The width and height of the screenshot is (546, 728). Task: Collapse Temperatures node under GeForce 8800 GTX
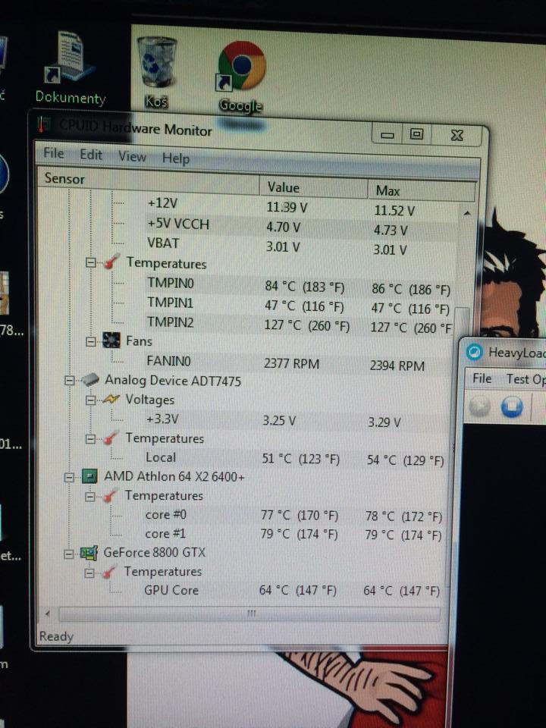[89, 573]
